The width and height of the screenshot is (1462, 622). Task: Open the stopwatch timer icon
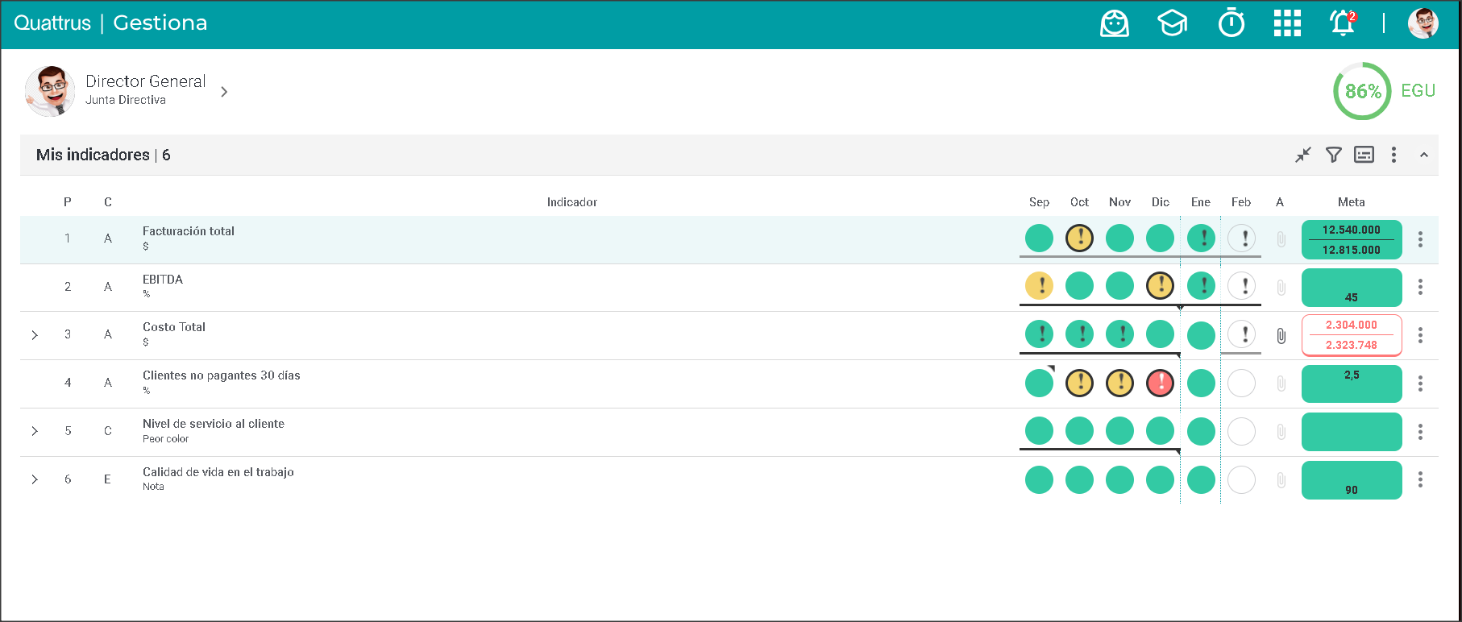coord(1231,23)
